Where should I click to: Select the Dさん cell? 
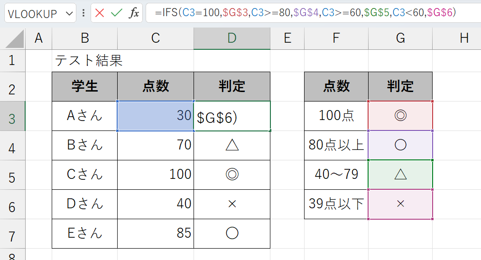click(x=84, y=204)
